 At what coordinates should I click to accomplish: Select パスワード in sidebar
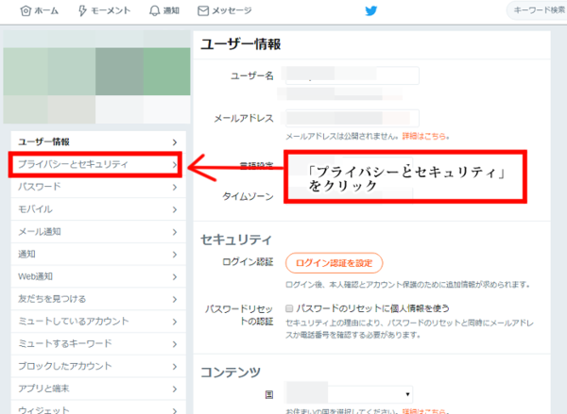(x=98, y=187)
